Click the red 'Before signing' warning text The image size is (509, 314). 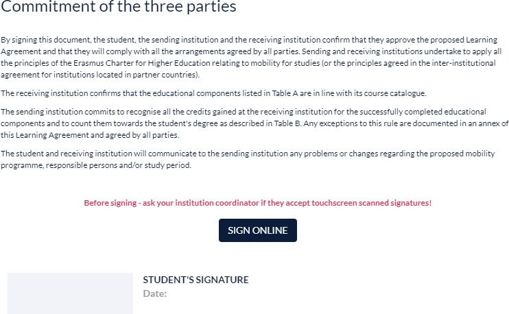click(x=258, y=203)
